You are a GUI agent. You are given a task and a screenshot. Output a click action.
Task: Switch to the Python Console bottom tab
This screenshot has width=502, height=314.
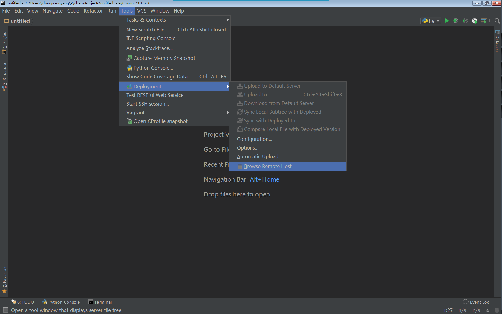(x=61, y=302)
